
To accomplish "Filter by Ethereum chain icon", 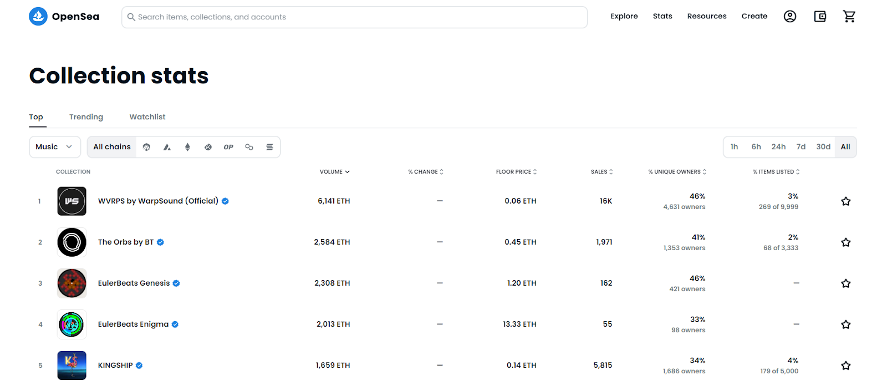I will 187,147.
